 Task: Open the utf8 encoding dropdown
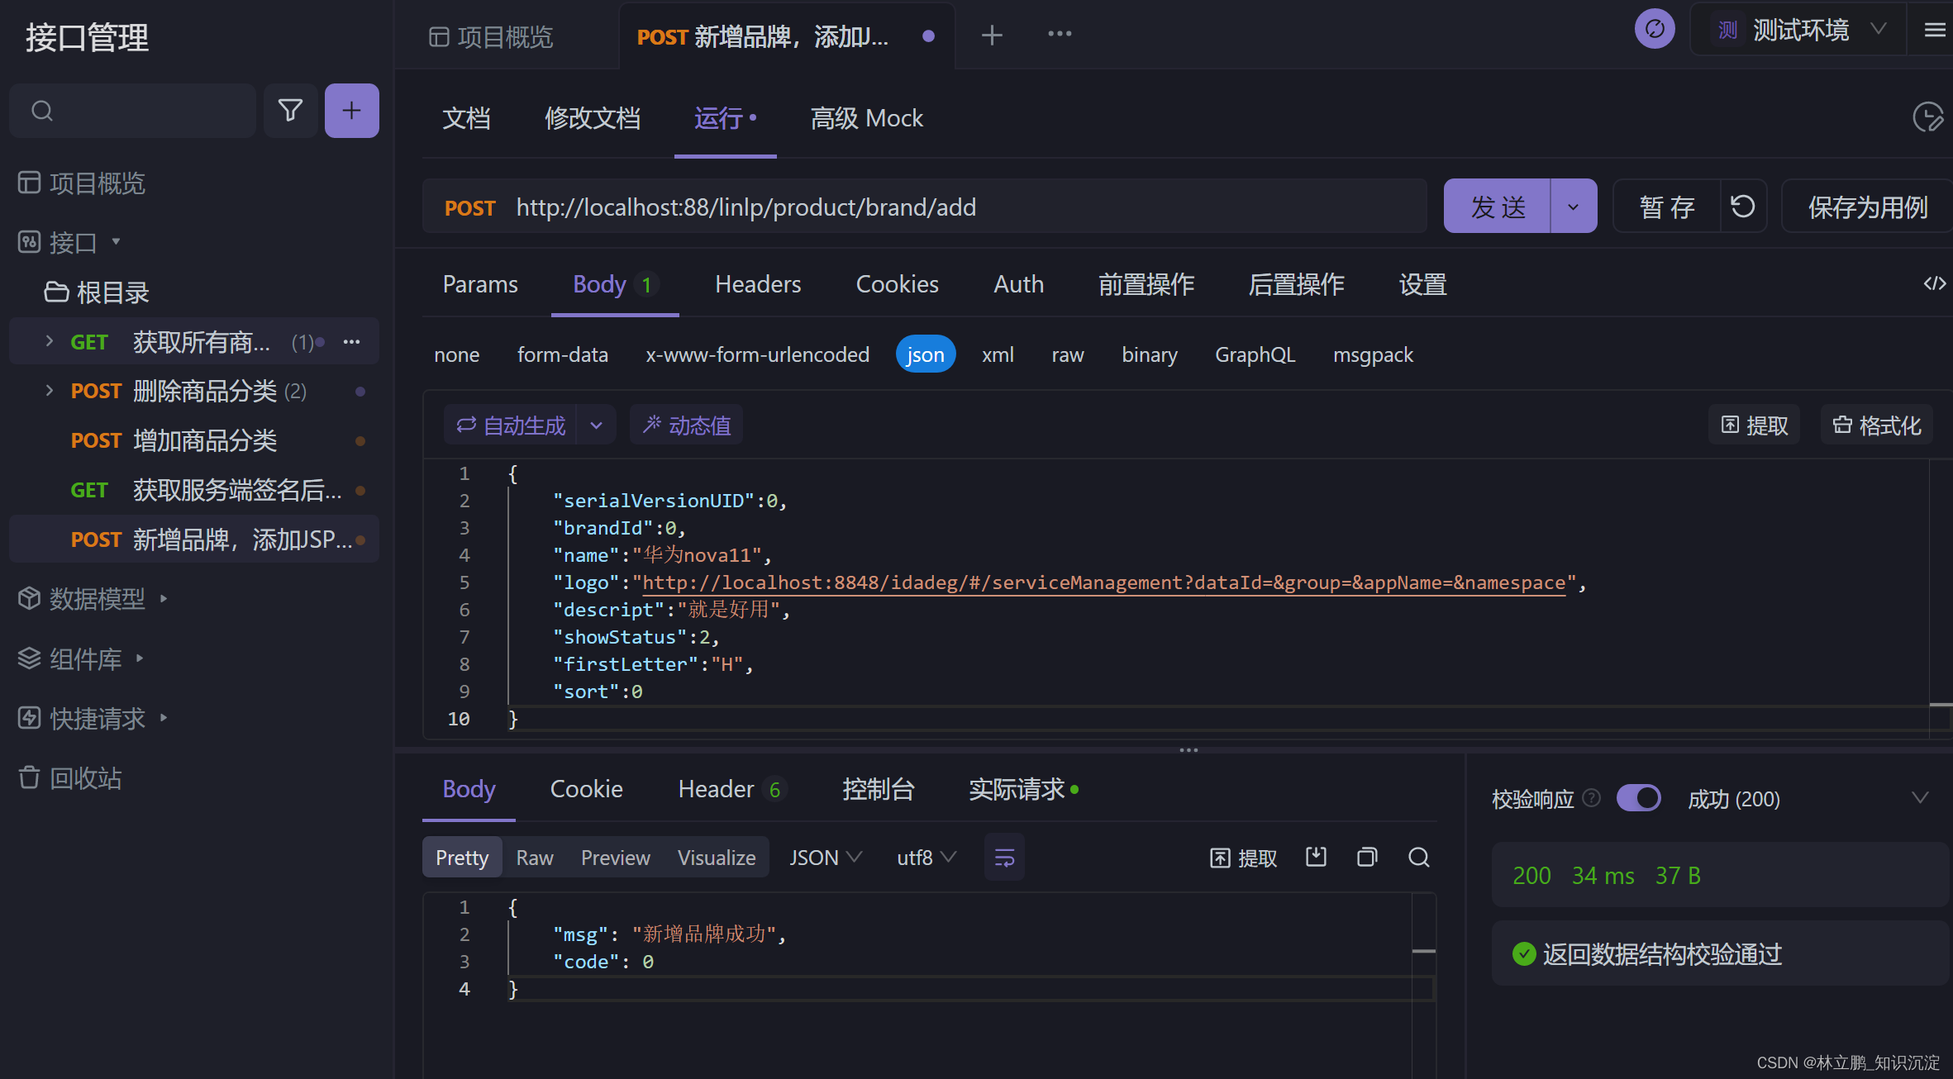(x=926, y=858)
